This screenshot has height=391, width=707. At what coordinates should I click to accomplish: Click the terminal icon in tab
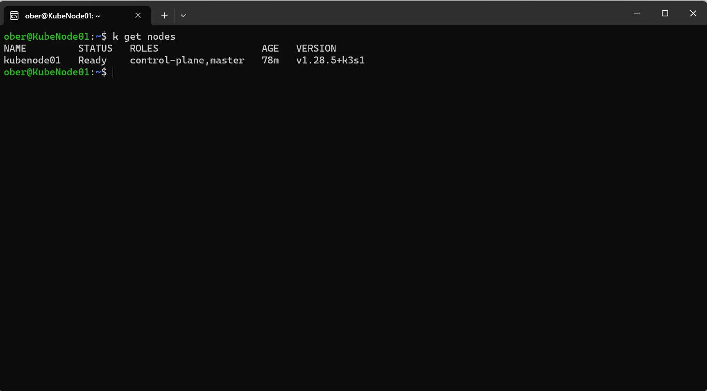click(14, 16)
